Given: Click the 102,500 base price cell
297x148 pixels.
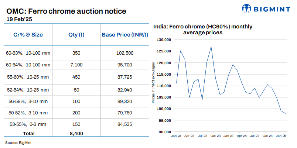Looking at the screenshot, I should tap(124, 53).
